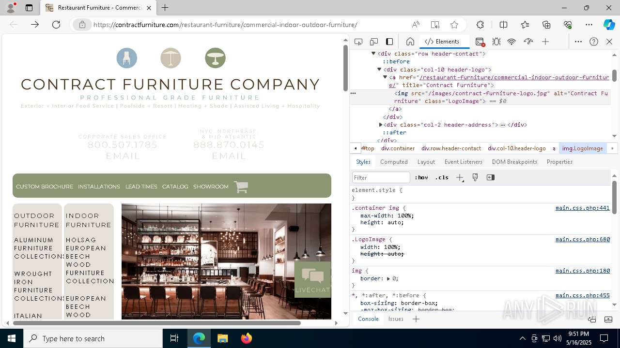Expand the collapsed ellipsis in header-address
This screenshot has height=348, width=620.
pos(503,125)
